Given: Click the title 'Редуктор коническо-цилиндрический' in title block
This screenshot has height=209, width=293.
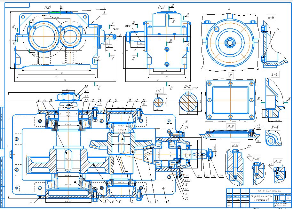Looking at the screenshot, I should tap(262, 198).
